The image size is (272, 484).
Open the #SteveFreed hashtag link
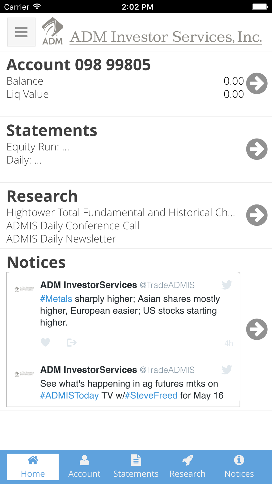[x=151, y=395]
